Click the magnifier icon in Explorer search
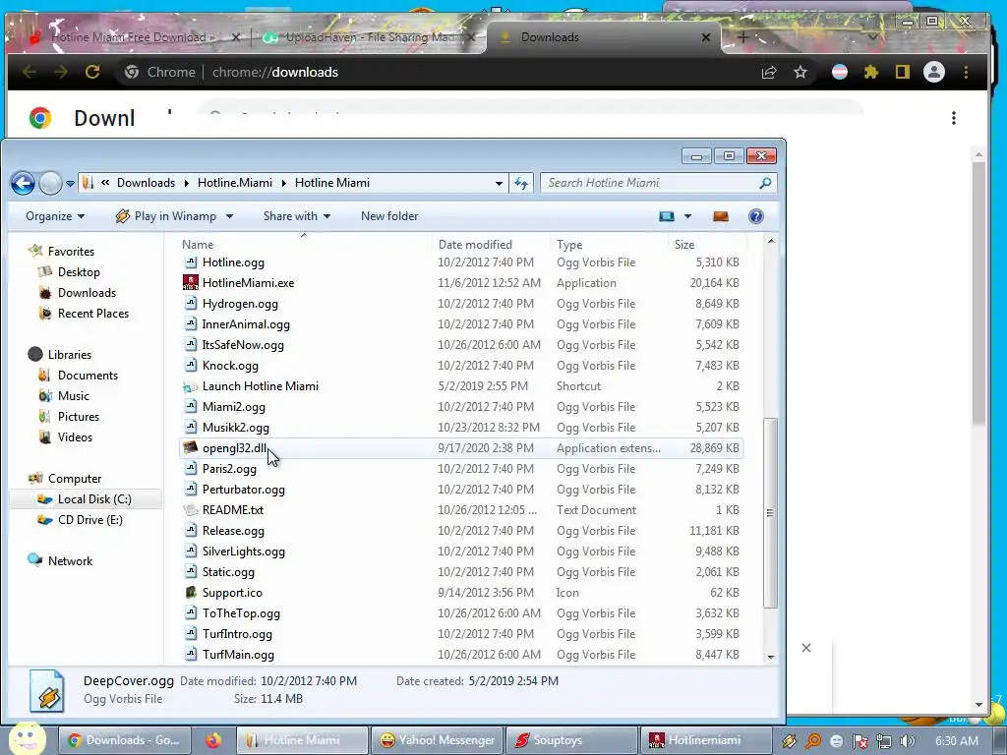The height and width of the screenshot is (755, 1007). [x=765, y=183]
